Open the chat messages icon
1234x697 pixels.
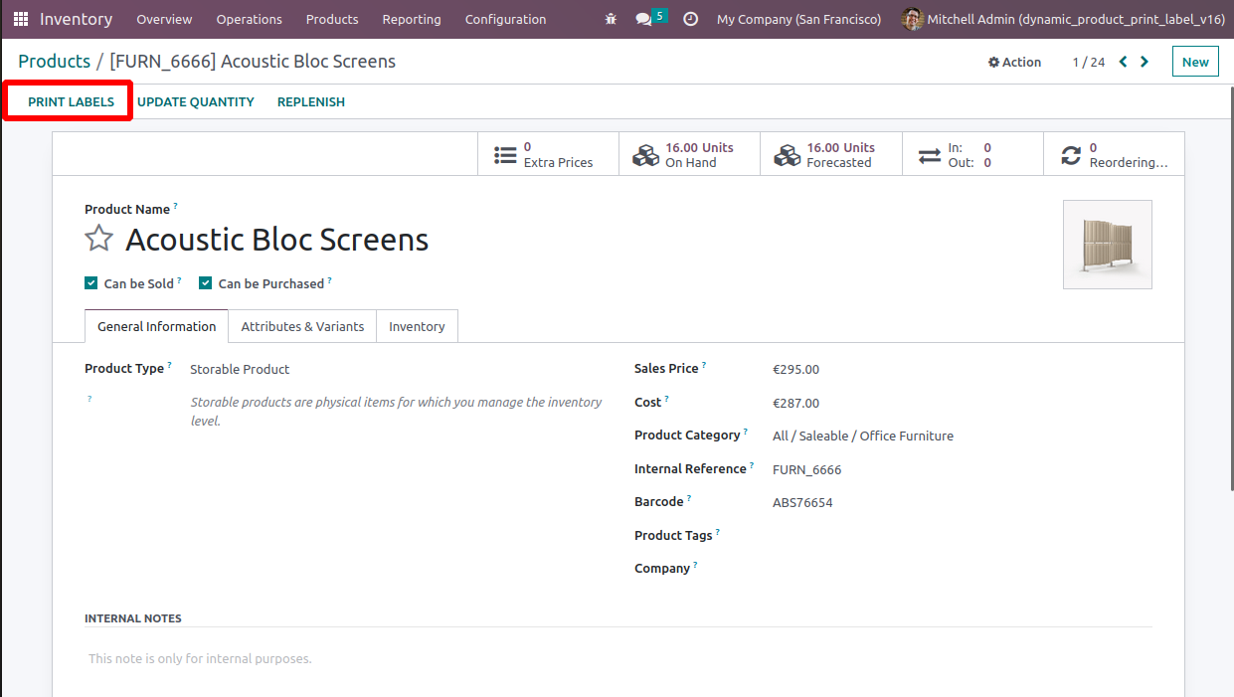pos(644,19)
